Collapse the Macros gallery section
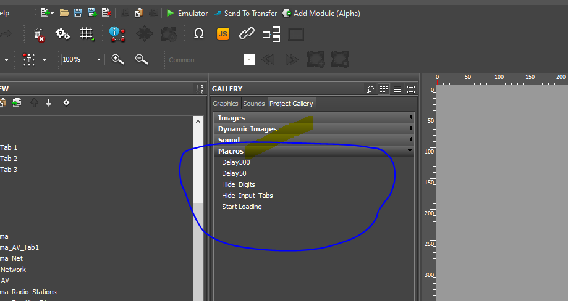Image resolution: width=568 pixels, height=301 pixels. [x=313, y=151]
